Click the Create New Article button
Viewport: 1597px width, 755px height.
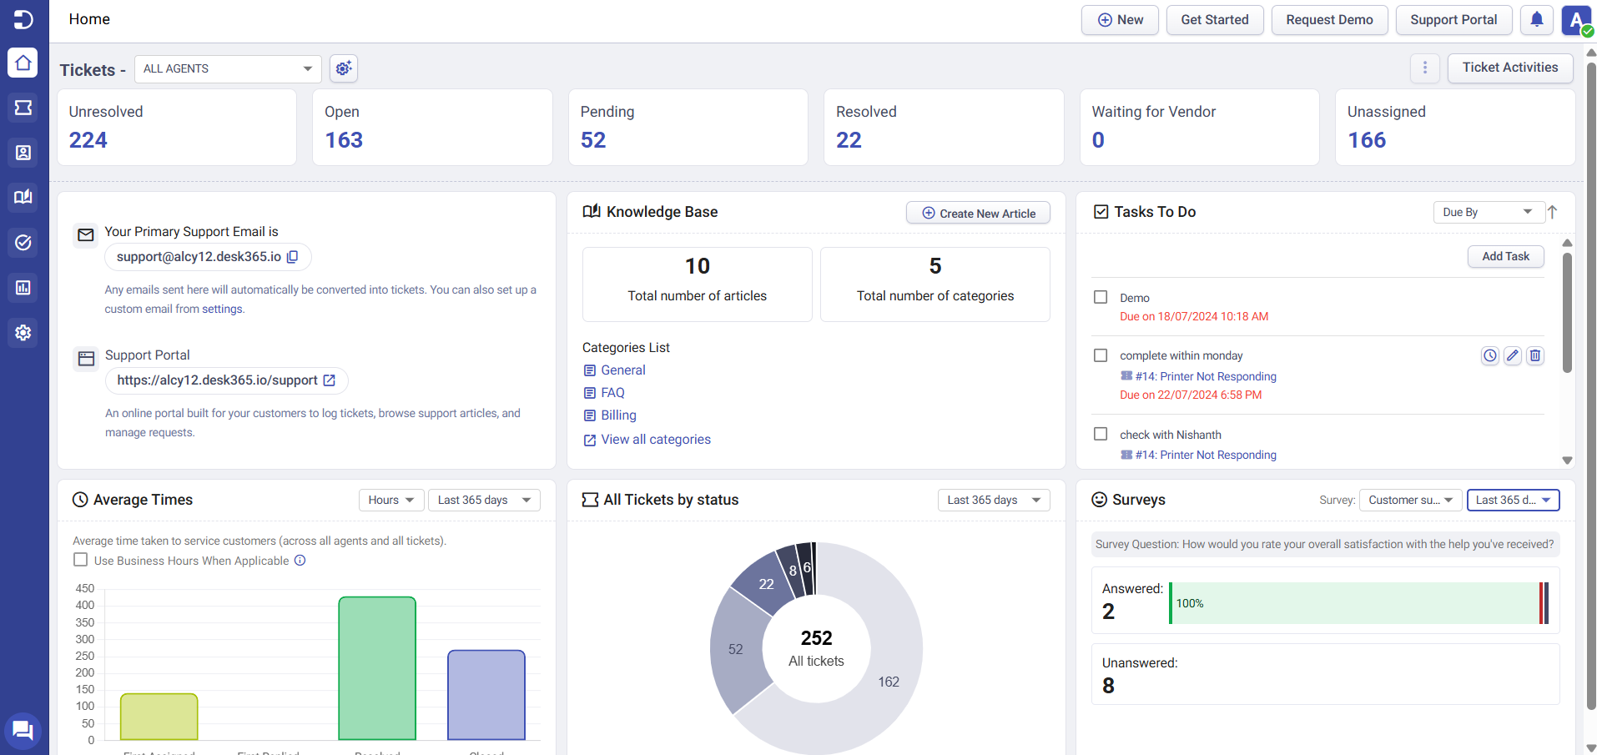(978, 214)
